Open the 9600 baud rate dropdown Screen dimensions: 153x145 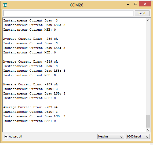(138, 136)
